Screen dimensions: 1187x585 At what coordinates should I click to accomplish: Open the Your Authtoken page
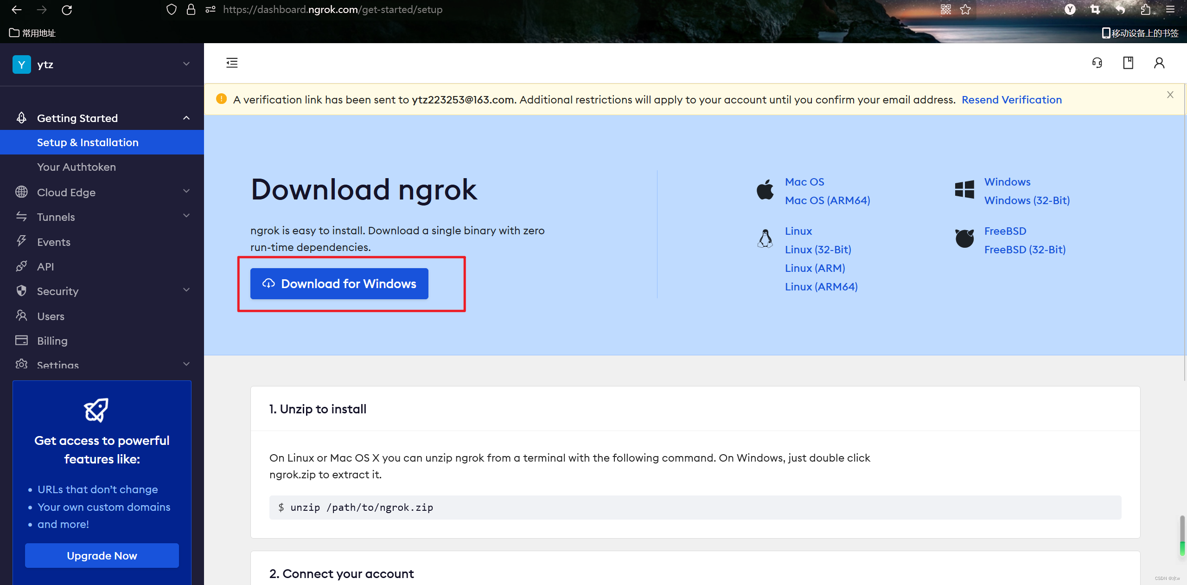tap(77, 167)
